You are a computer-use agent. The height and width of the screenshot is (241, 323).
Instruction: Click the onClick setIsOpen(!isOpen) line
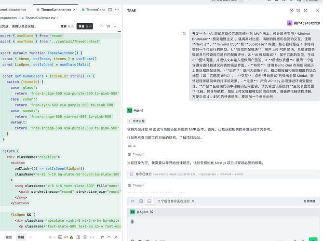(50, 168)
